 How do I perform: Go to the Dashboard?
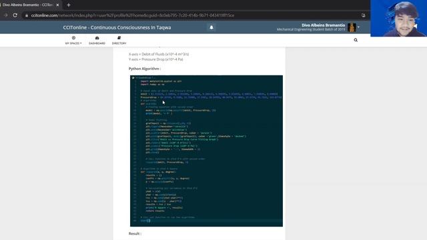coord(97,40)
